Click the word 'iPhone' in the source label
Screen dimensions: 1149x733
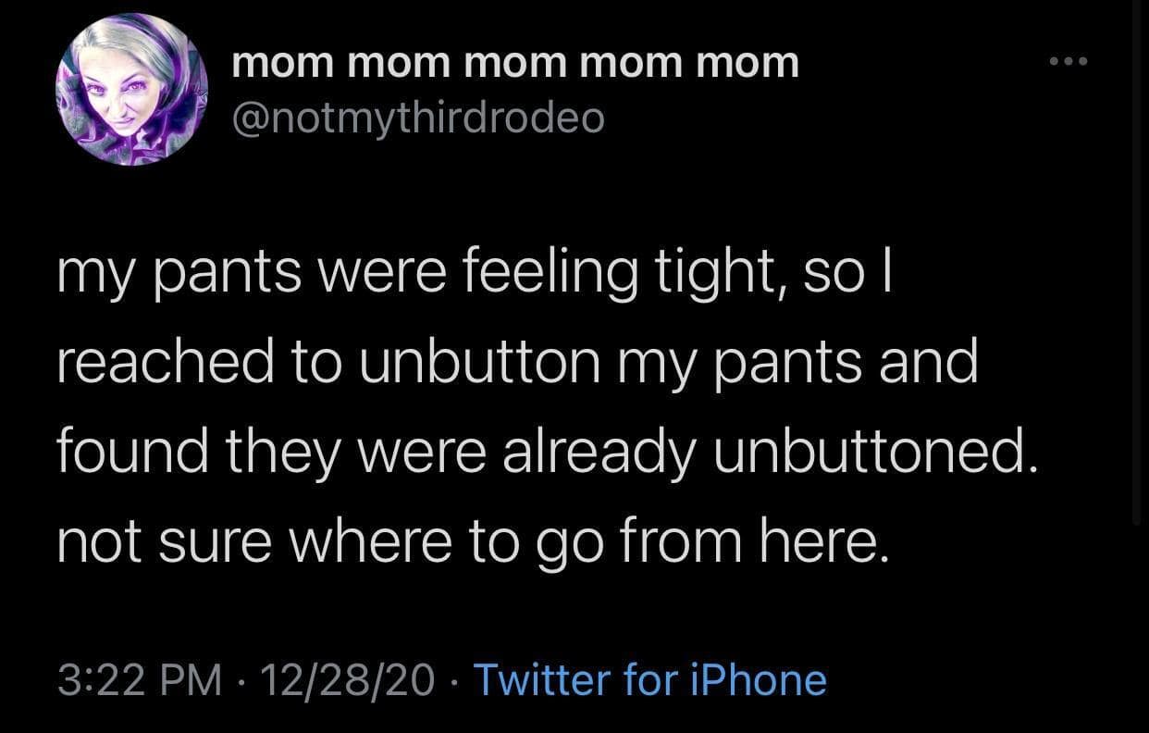(x=760, y=680)
